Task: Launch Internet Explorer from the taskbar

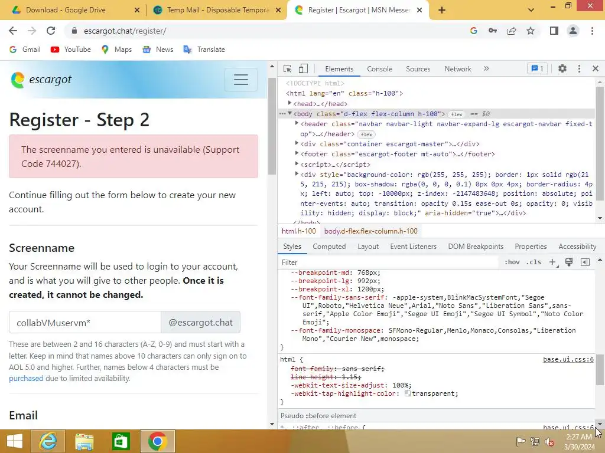Action: click(48, 441)
